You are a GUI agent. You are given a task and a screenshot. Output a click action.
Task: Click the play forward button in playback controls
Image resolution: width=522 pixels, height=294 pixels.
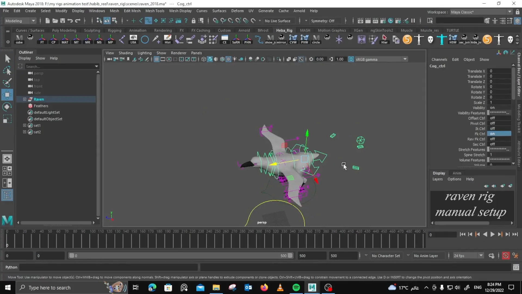tap(492, 234)
